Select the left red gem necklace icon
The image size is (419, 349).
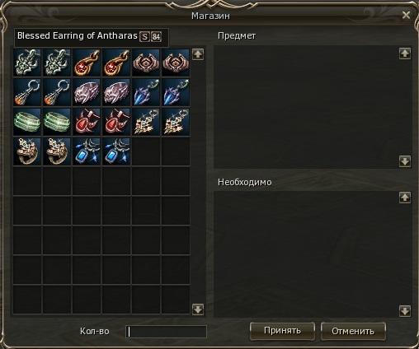point(87,122)
